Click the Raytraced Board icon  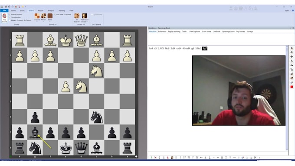[85, 16]
